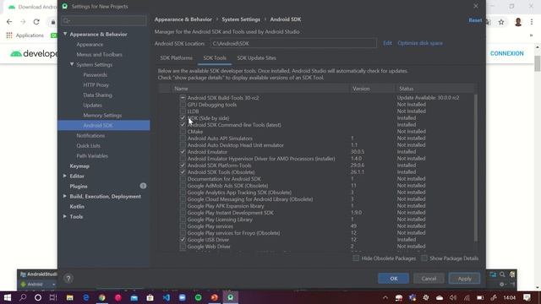Select HTTP Proxy in settings tree
The width and height of the screenshot is (541, 304).
point(96,84)
